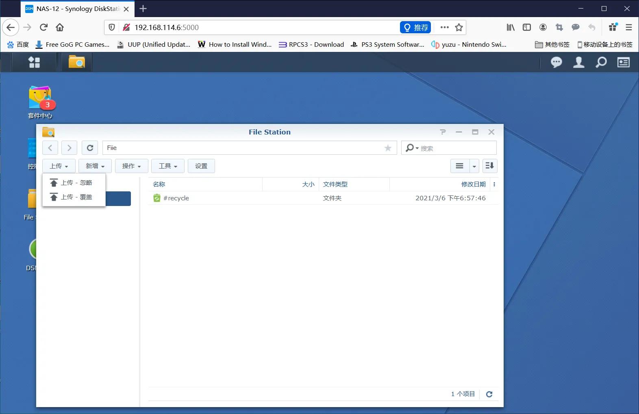Open UUP Unified Update bookmark
Screen dimensions: 639x414
point(154,44)
